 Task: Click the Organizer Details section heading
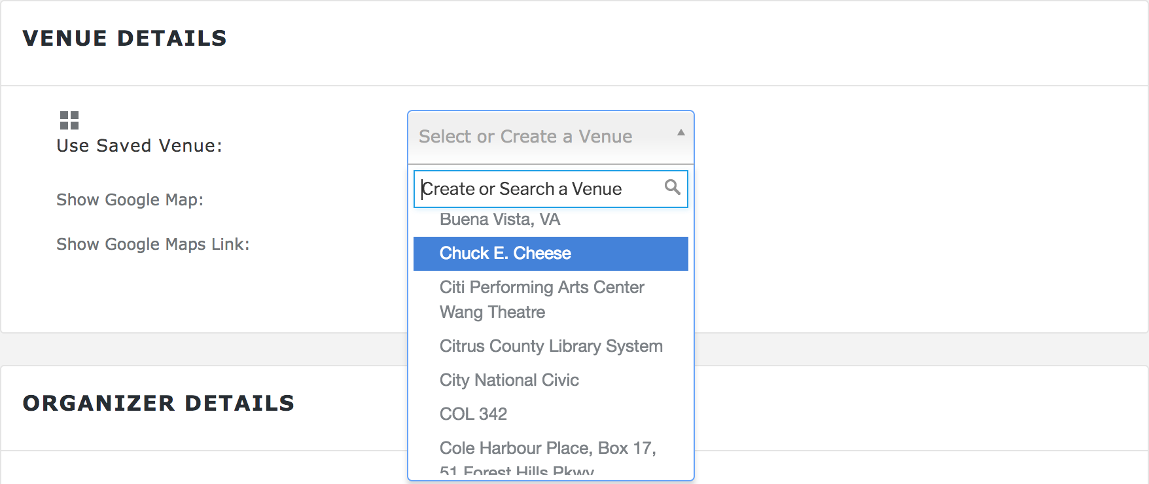pyautogui.click(x=158, y=404)
